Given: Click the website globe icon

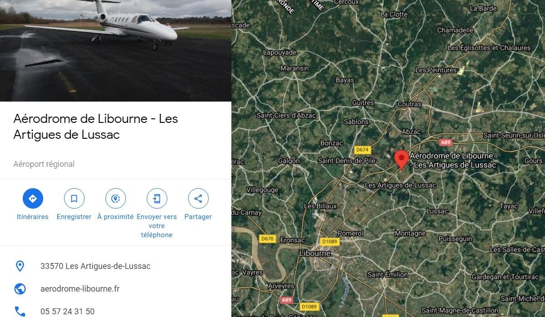Looking at the screenshot, I should tap(20, 288).
